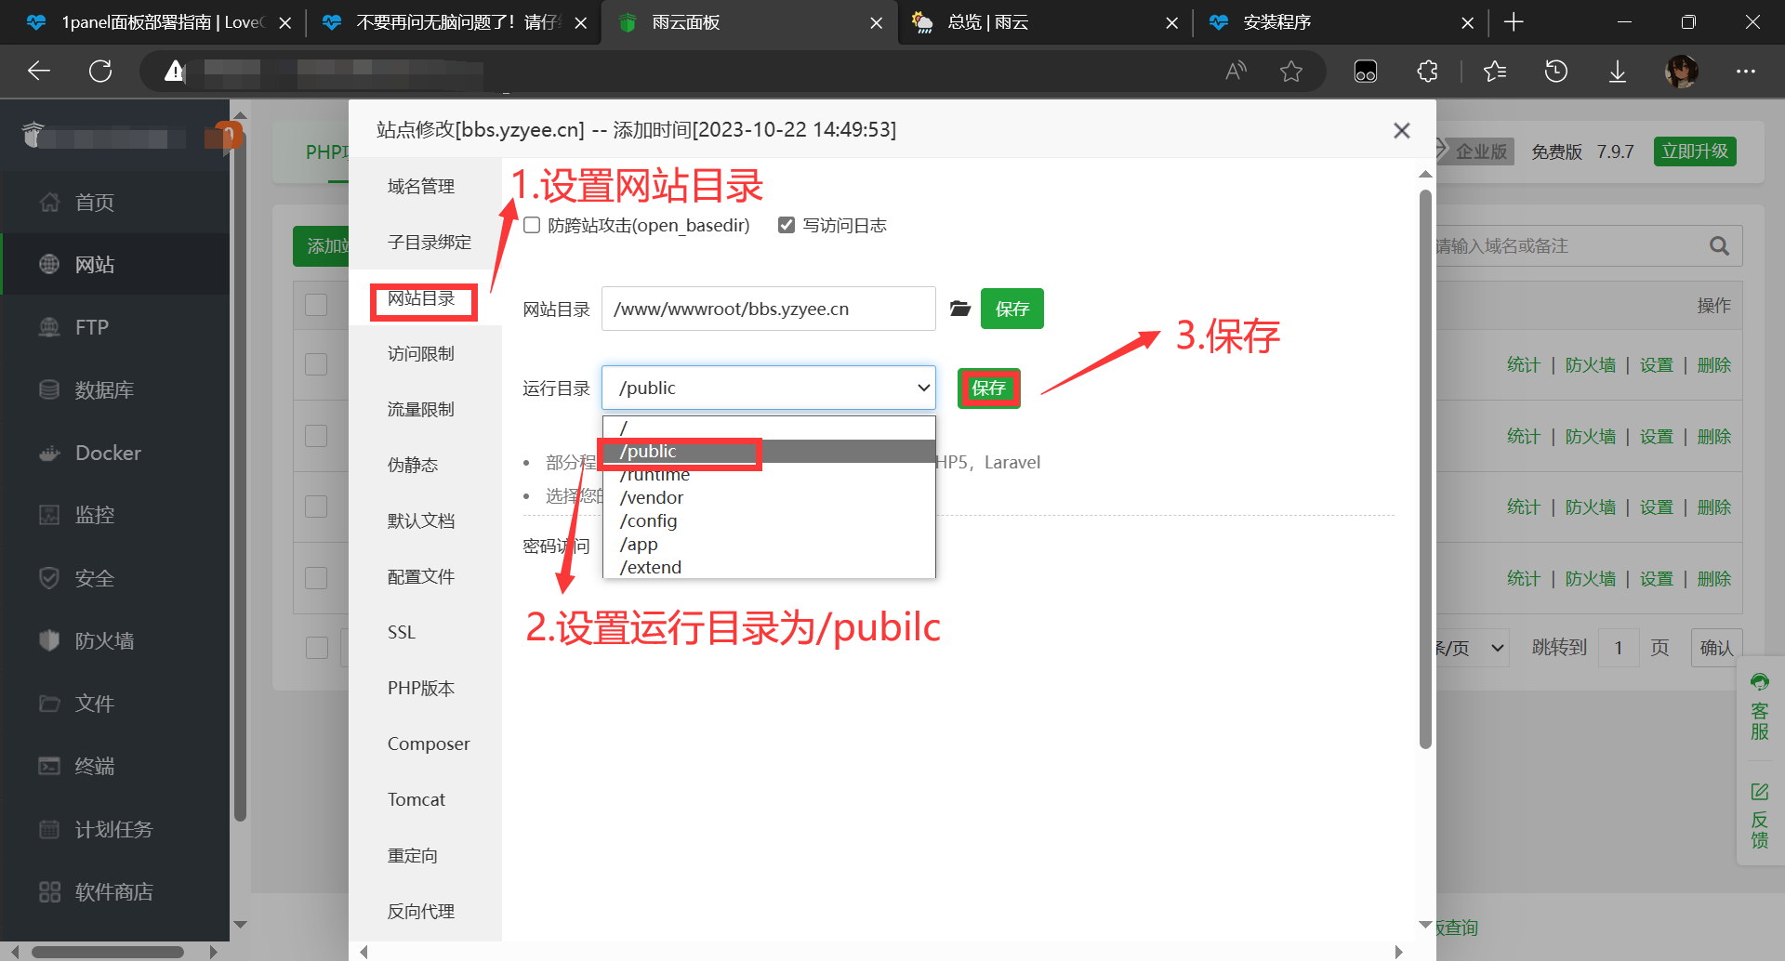
Task: Tick the first row checkbox in site list
Action: point(316,364)
